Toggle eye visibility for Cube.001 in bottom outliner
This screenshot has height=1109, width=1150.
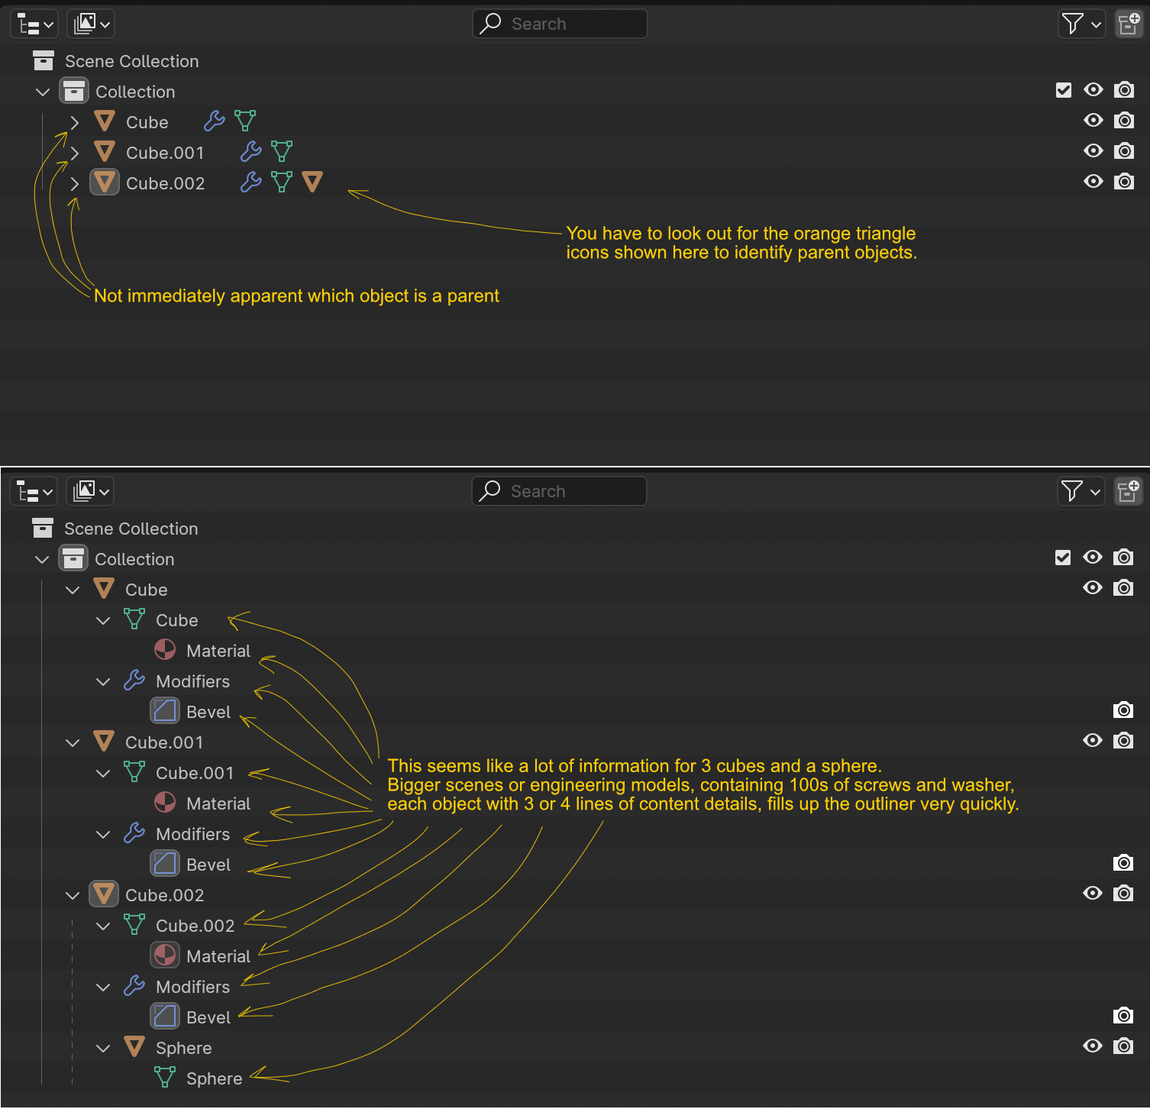[1093, 740]
